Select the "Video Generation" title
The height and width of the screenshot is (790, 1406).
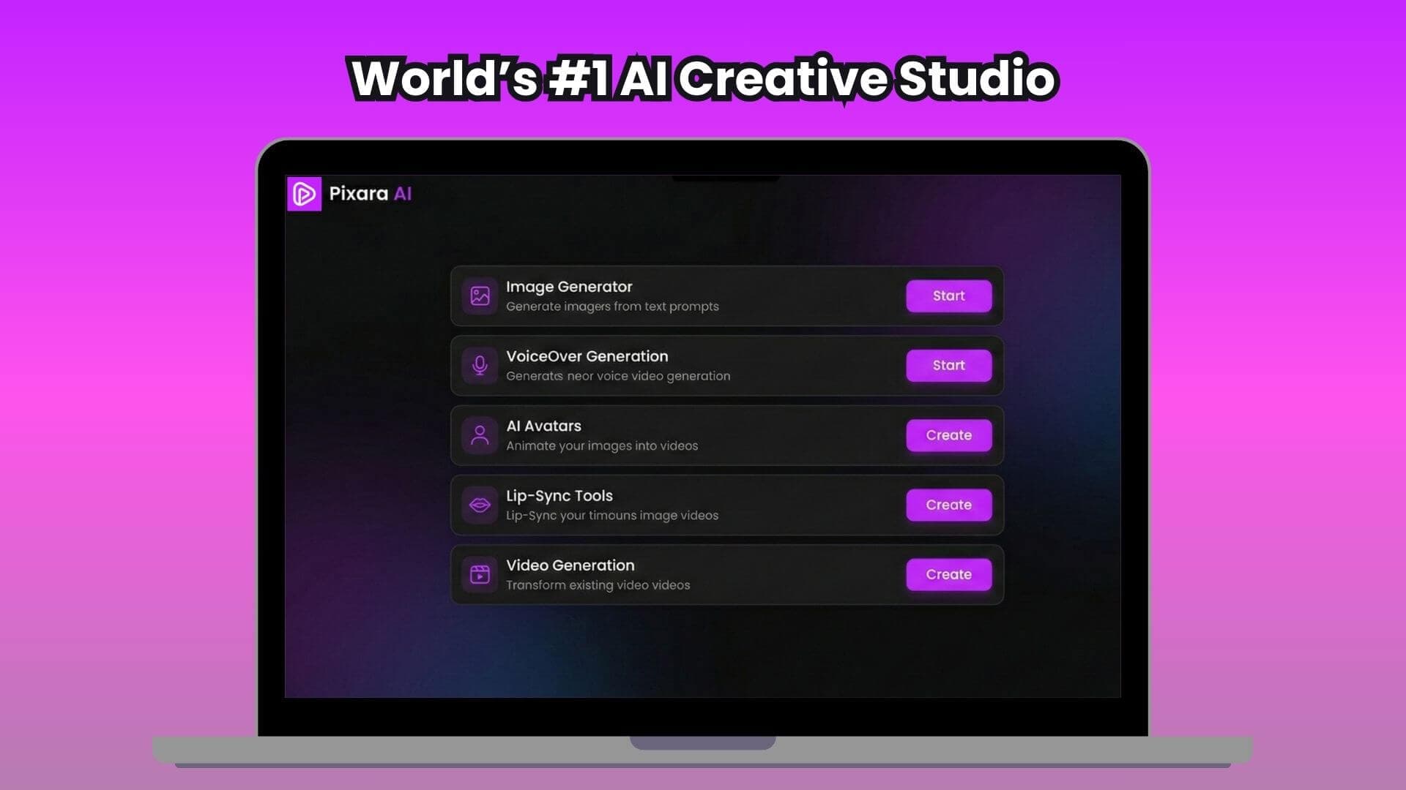point(570,565)
